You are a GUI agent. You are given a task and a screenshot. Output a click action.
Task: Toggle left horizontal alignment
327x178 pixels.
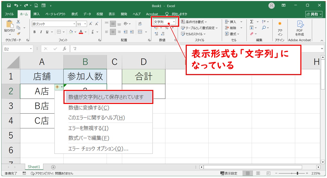pyautogui.click(x=107, y=32)
